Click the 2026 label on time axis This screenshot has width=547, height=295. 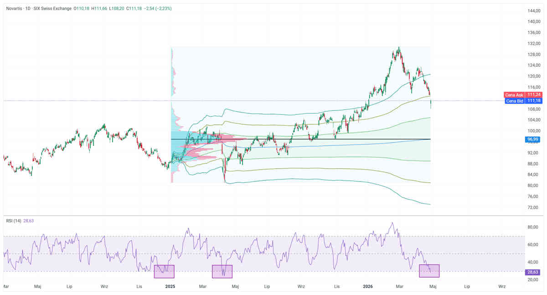pos(368,287)
